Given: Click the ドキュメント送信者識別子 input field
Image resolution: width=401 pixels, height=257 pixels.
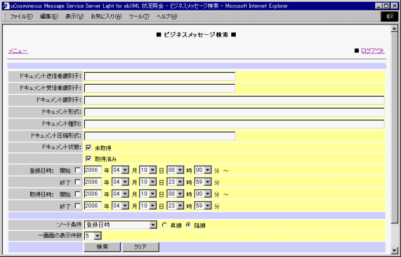Looking at the screenshot, I should [159, 76].
